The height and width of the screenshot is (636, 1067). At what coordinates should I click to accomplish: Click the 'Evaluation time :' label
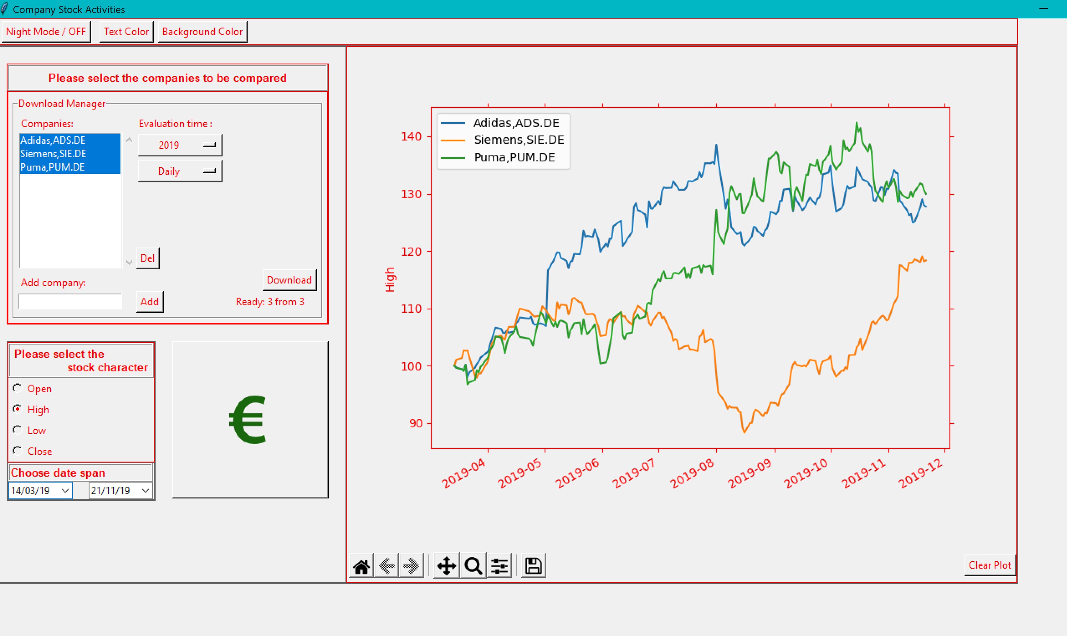(x=175, y=124)
